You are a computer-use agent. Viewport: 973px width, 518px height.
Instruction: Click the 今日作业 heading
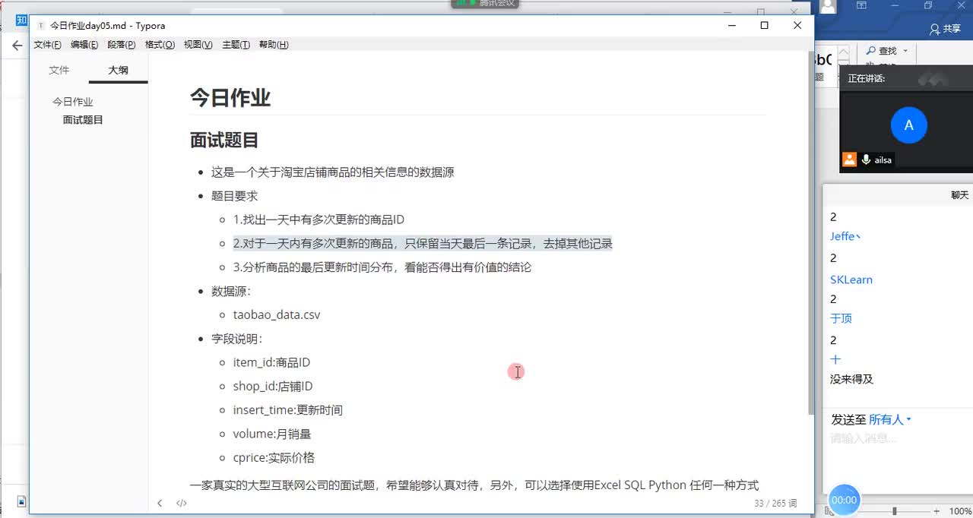coord(230,98)
